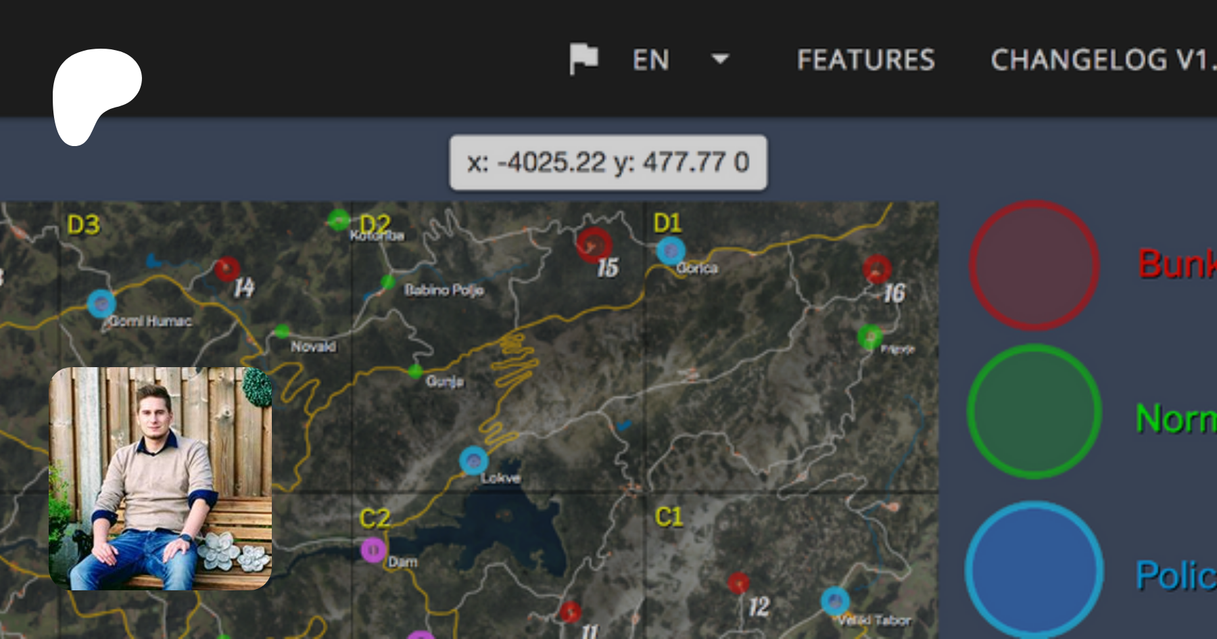Open the Features menu item

865,60
